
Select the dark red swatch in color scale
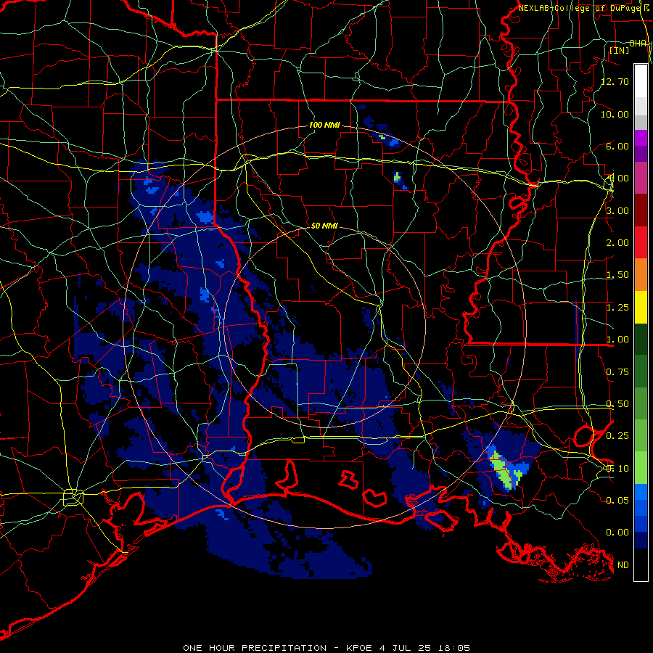pos(641,210)
